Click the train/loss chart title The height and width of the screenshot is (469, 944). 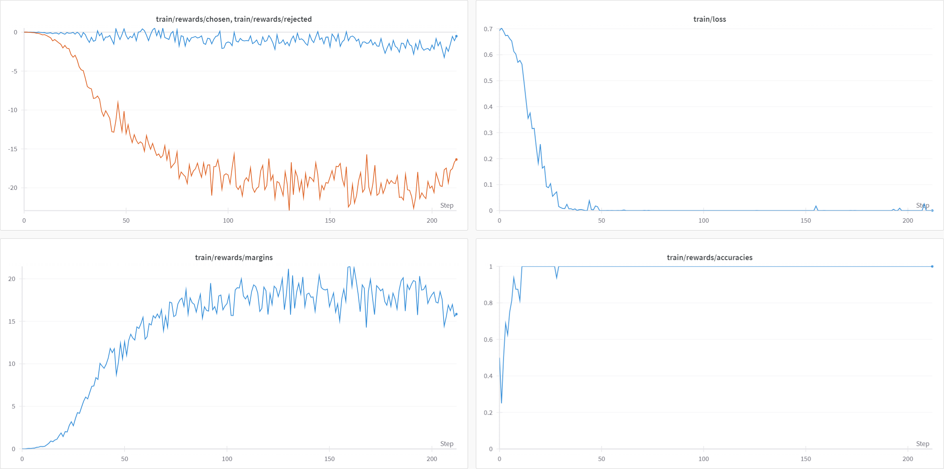pos(710,19)
